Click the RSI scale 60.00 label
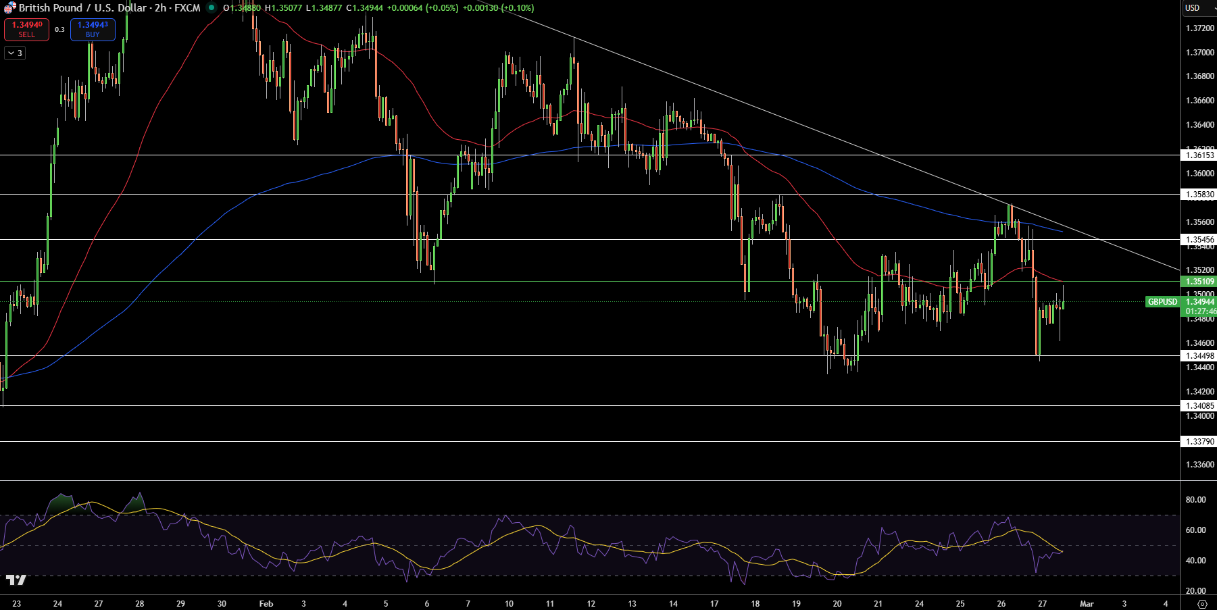 [1195, 530]
